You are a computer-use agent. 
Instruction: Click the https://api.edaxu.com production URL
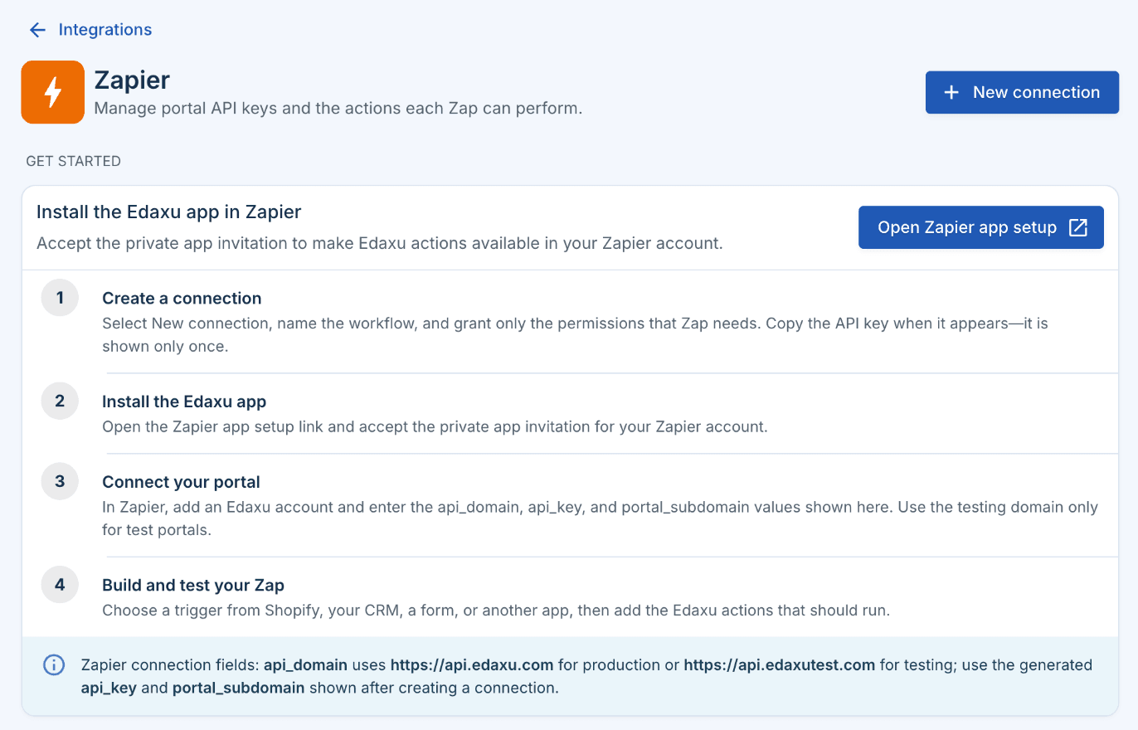pos(474,664)
